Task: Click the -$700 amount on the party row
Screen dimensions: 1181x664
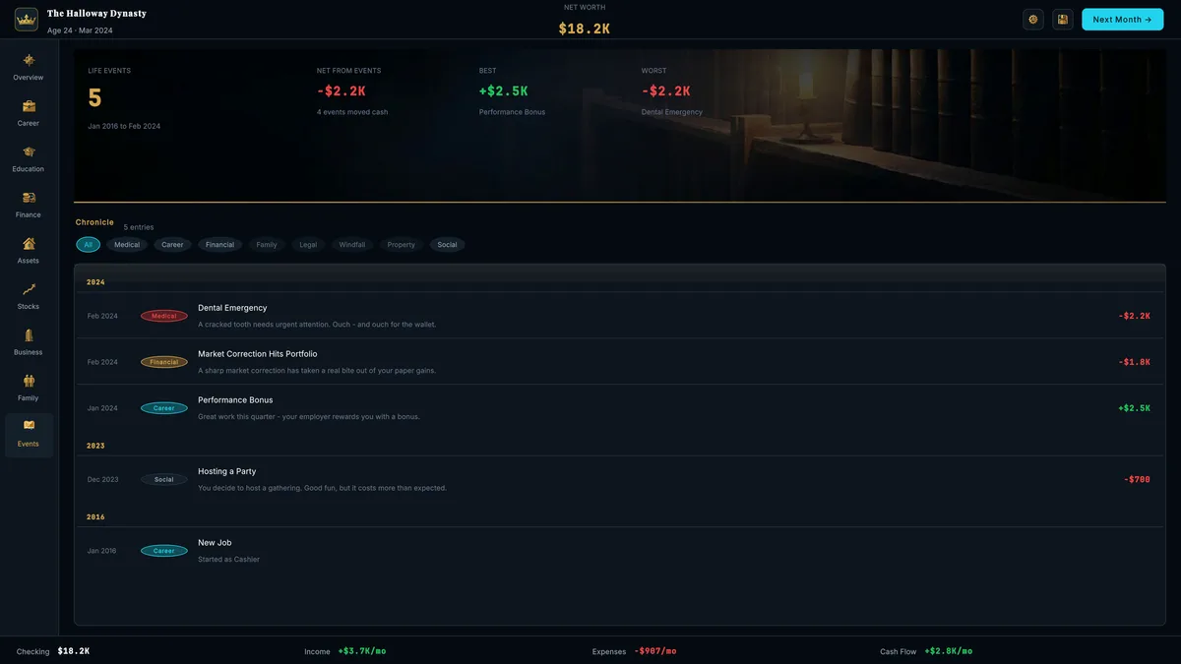Action: pos(1138,480)
